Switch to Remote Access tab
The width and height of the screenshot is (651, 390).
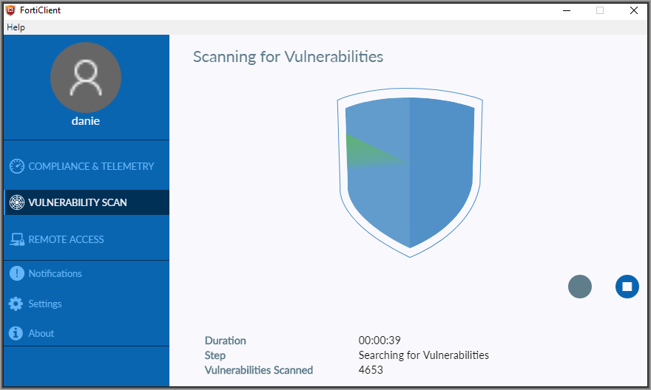pyautogui.click(x=87, y=239)
